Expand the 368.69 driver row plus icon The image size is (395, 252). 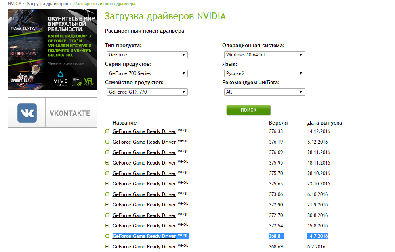coord(107,247)
